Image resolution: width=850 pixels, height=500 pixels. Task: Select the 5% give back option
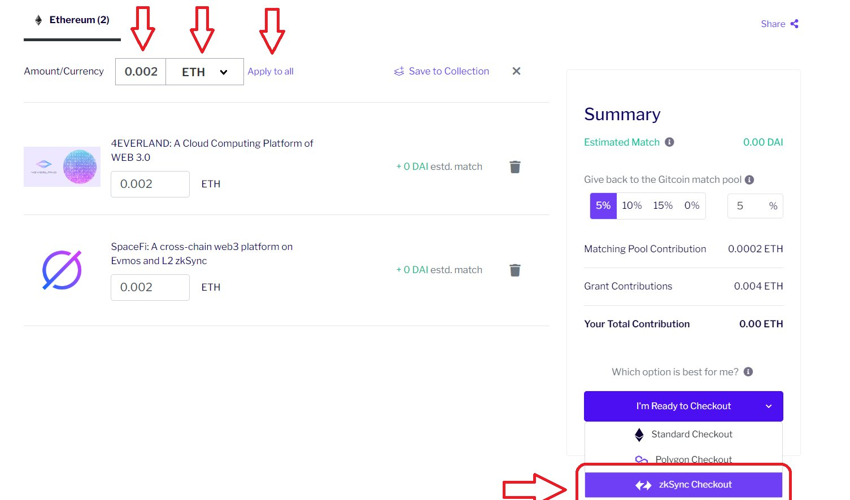[x=603, y=205]
